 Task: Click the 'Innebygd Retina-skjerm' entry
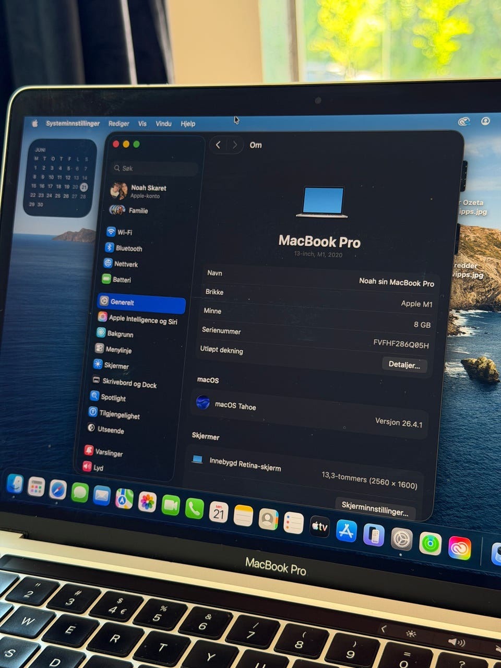pyautogui.click(x=245, y=463)
